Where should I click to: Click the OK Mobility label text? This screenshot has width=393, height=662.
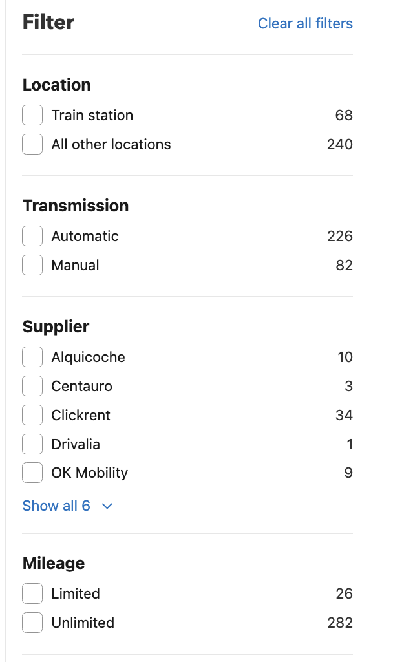(90, 474)
